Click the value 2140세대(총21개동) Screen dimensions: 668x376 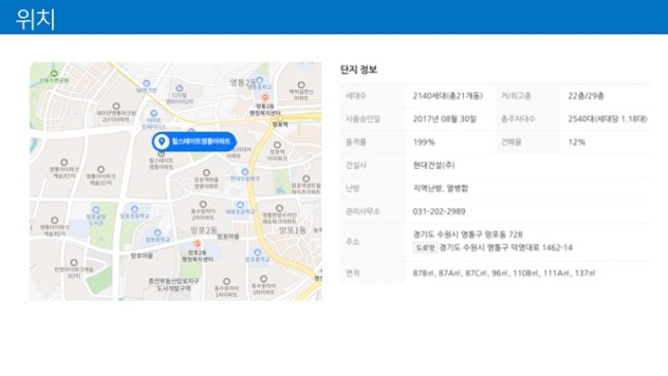[x=447, y=96]
